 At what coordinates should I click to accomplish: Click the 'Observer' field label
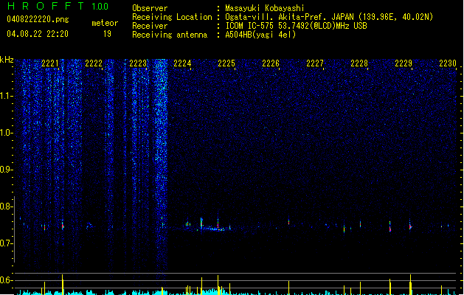point(150,8)
